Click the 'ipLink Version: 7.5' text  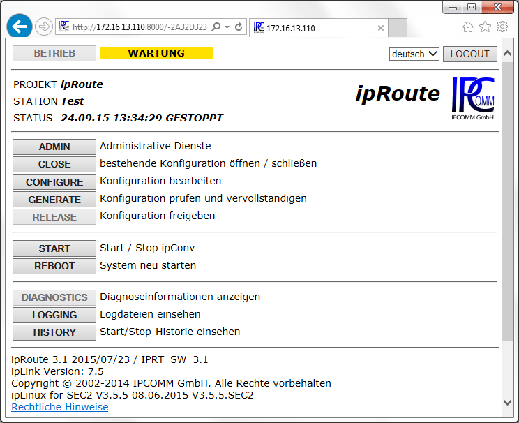(57, 371)
